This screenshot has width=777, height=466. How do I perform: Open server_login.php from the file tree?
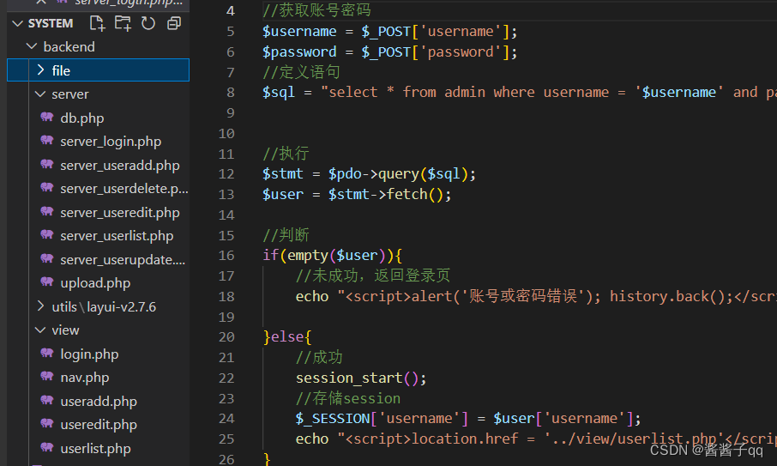[x=111, y=142]
